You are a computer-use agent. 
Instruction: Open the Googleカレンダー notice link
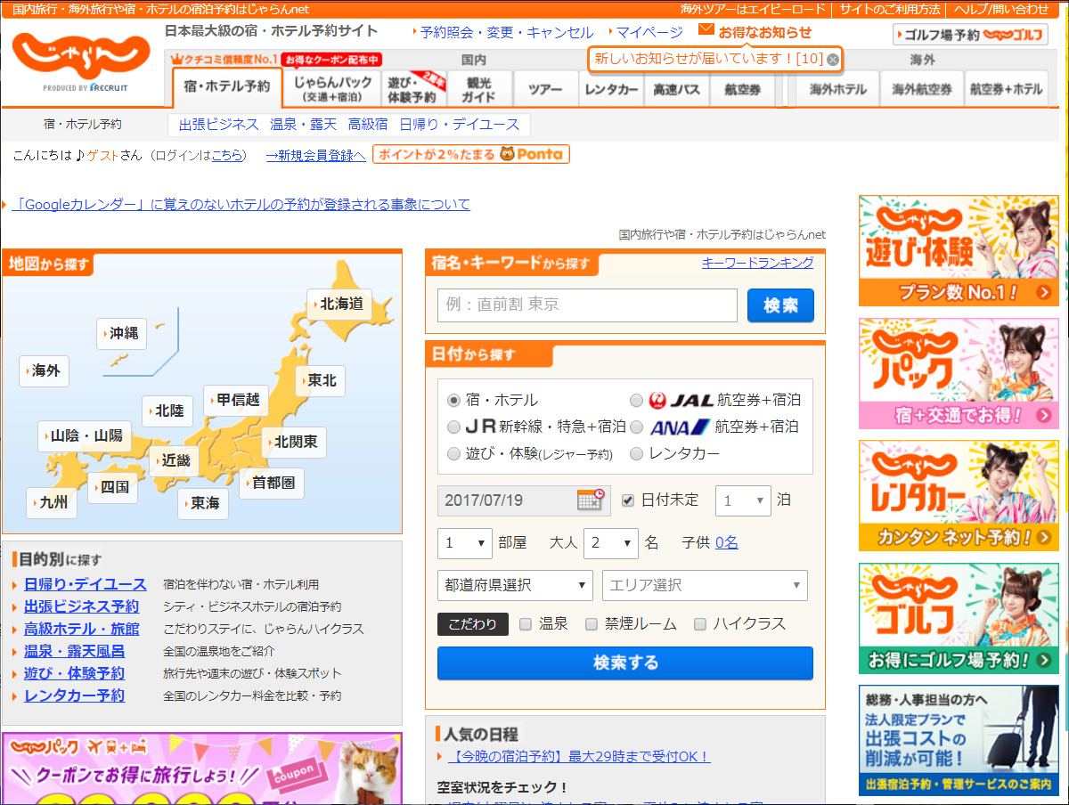point(241,205)
